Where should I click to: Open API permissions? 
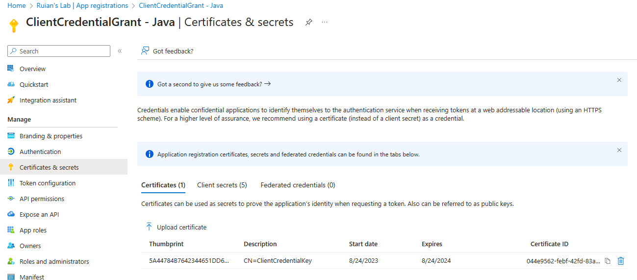click(42, 199)
